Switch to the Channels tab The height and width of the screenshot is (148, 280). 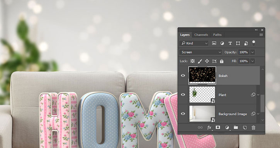(x=201, y=35)
